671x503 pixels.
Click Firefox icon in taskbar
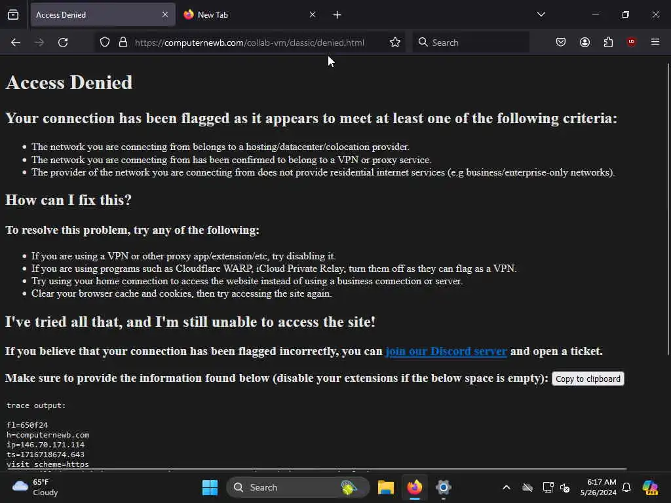point(414,487)
